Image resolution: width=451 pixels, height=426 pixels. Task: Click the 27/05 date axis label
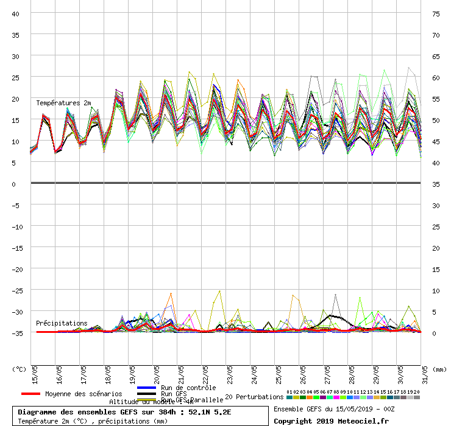327,375
